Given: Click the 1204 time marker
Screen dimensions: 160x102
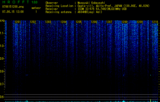Looking at the screenshot, I should pos(64,22).
